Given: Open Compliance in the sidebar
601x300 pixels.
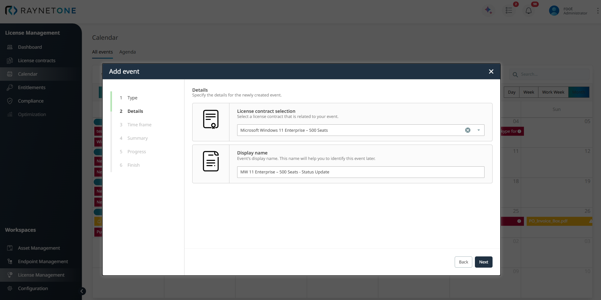Looking at the screenshot, I should click(x=30, y=101).
